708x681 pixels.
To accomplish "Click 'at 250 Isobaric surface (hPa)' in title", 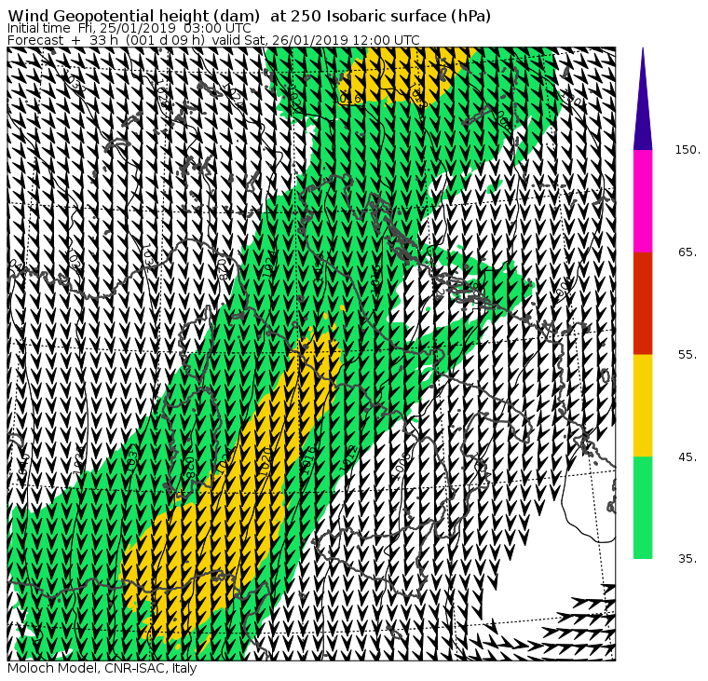I will (380, 16).
